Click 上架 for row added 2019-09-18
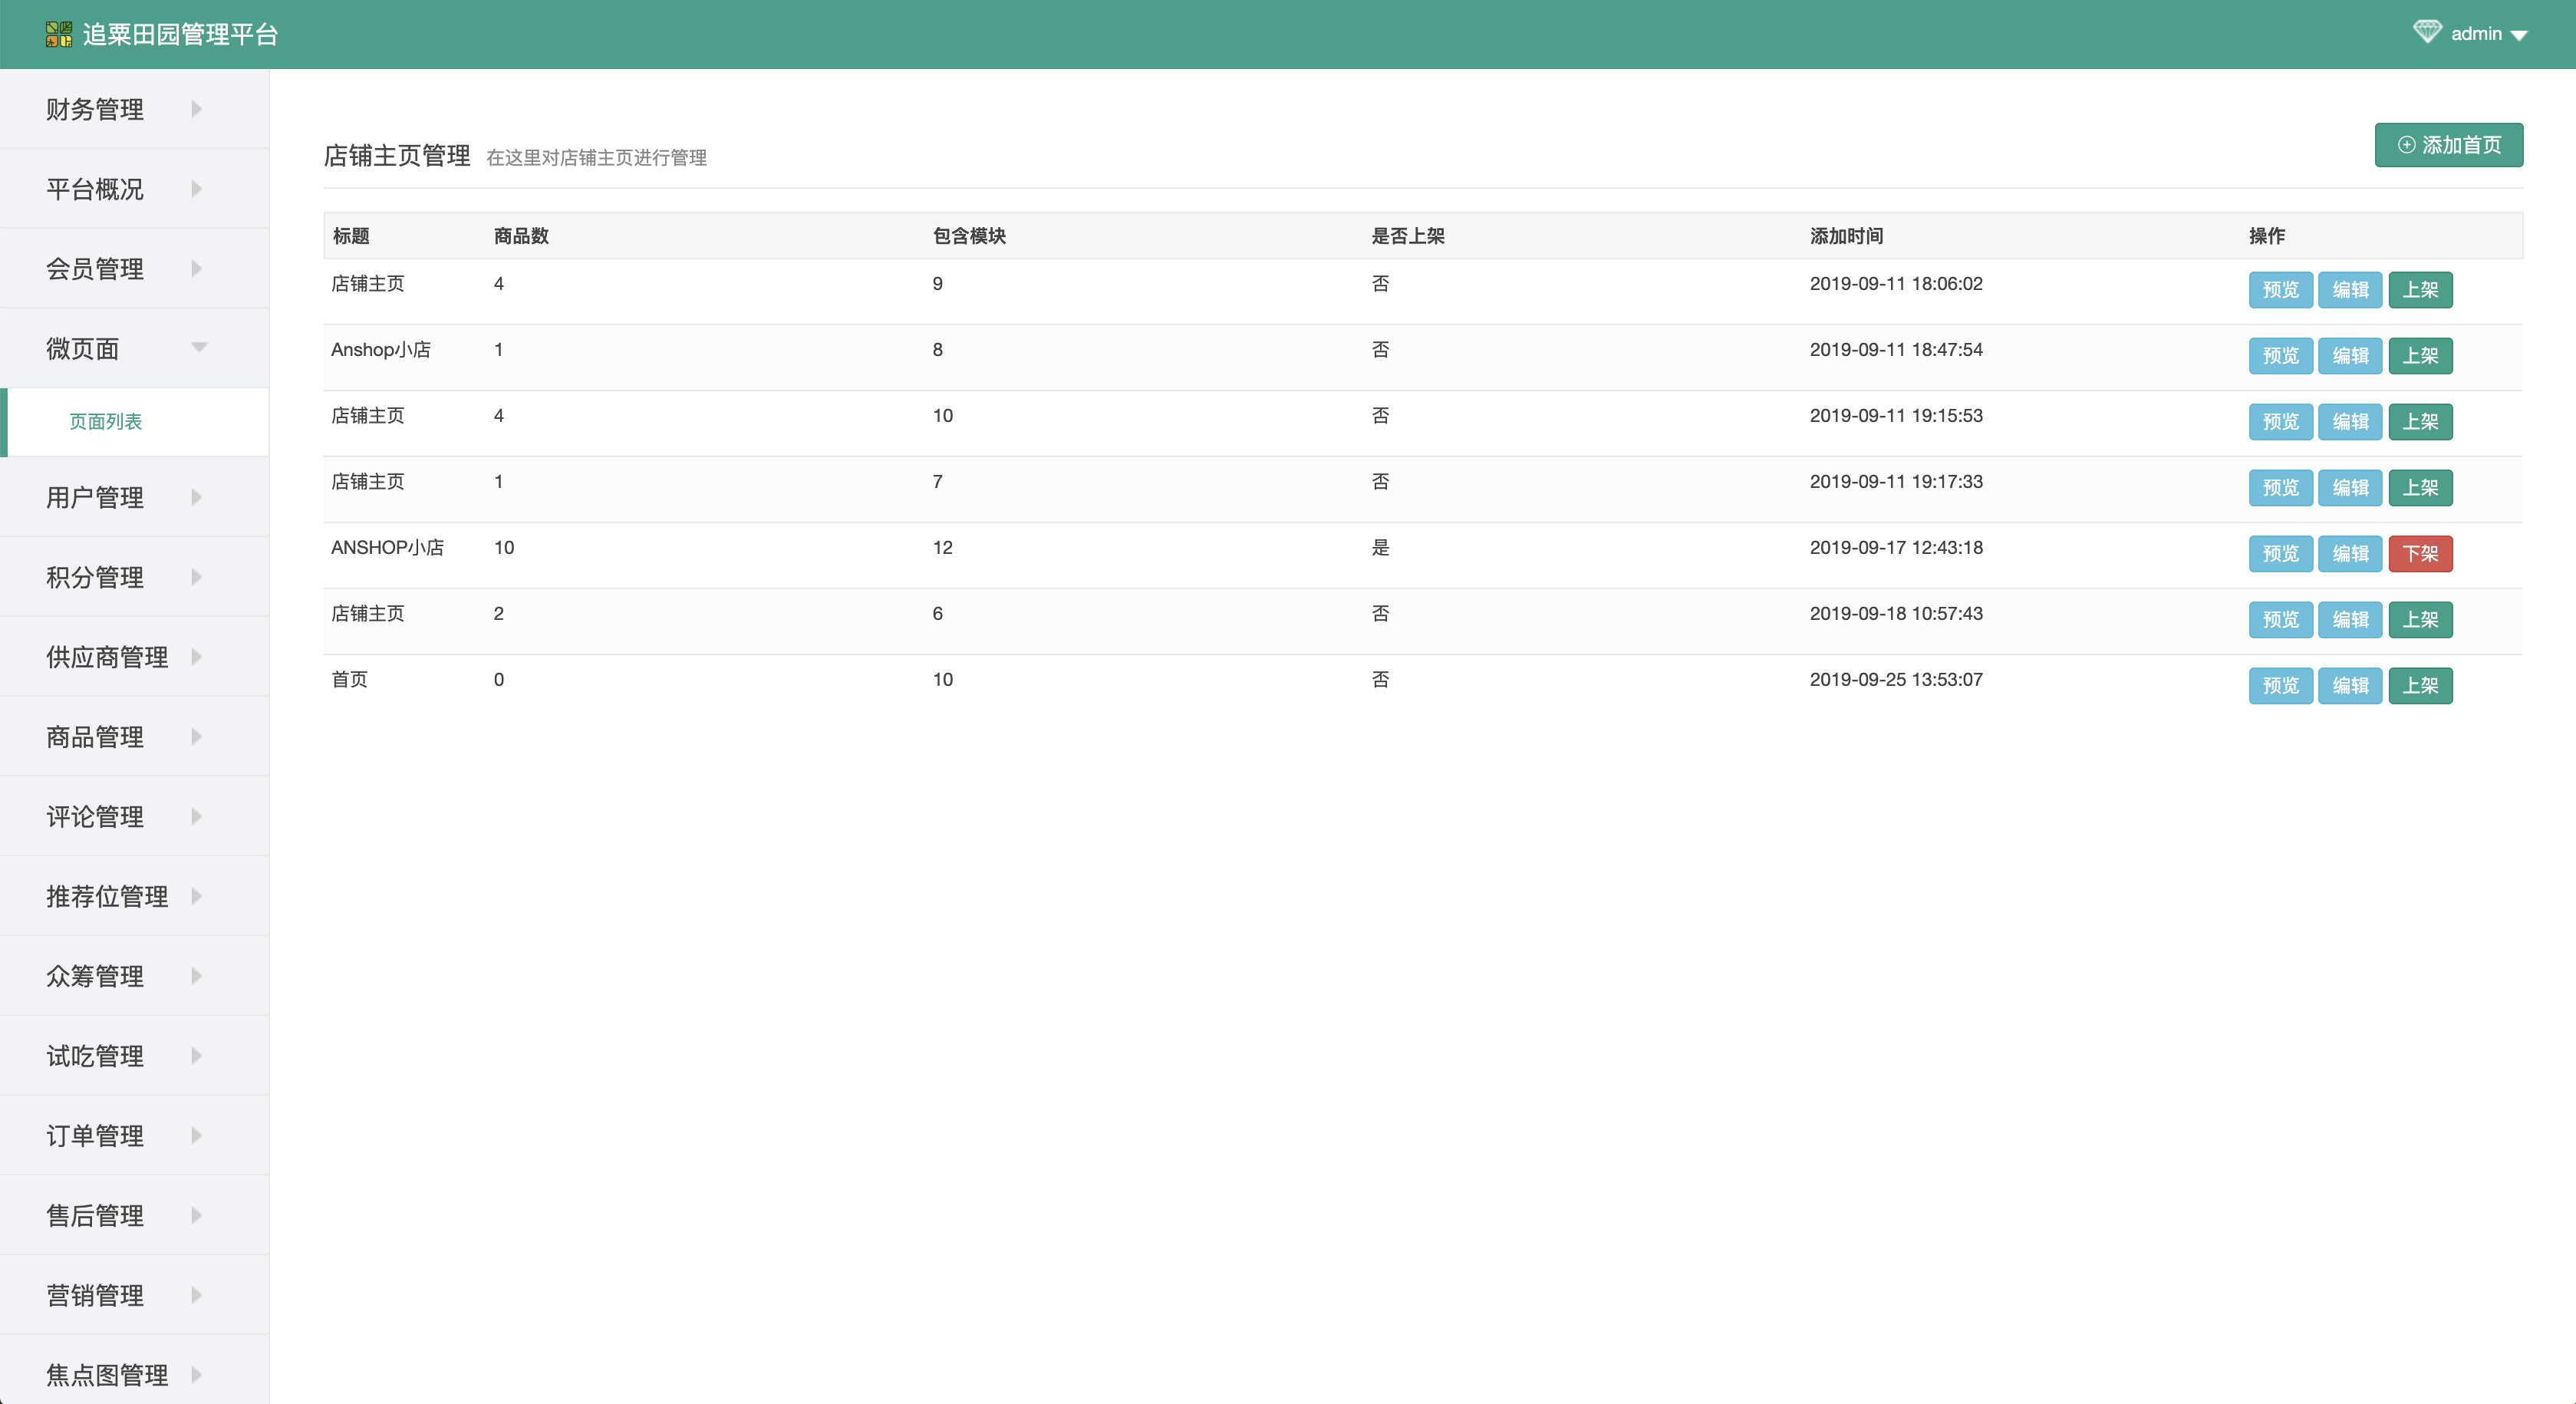Viewport: 2576px width, 1404px height. point(2420,620)
